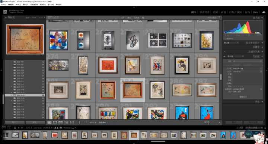
Task: Select 属性 attribute library filter
Action: pos(129,17)
